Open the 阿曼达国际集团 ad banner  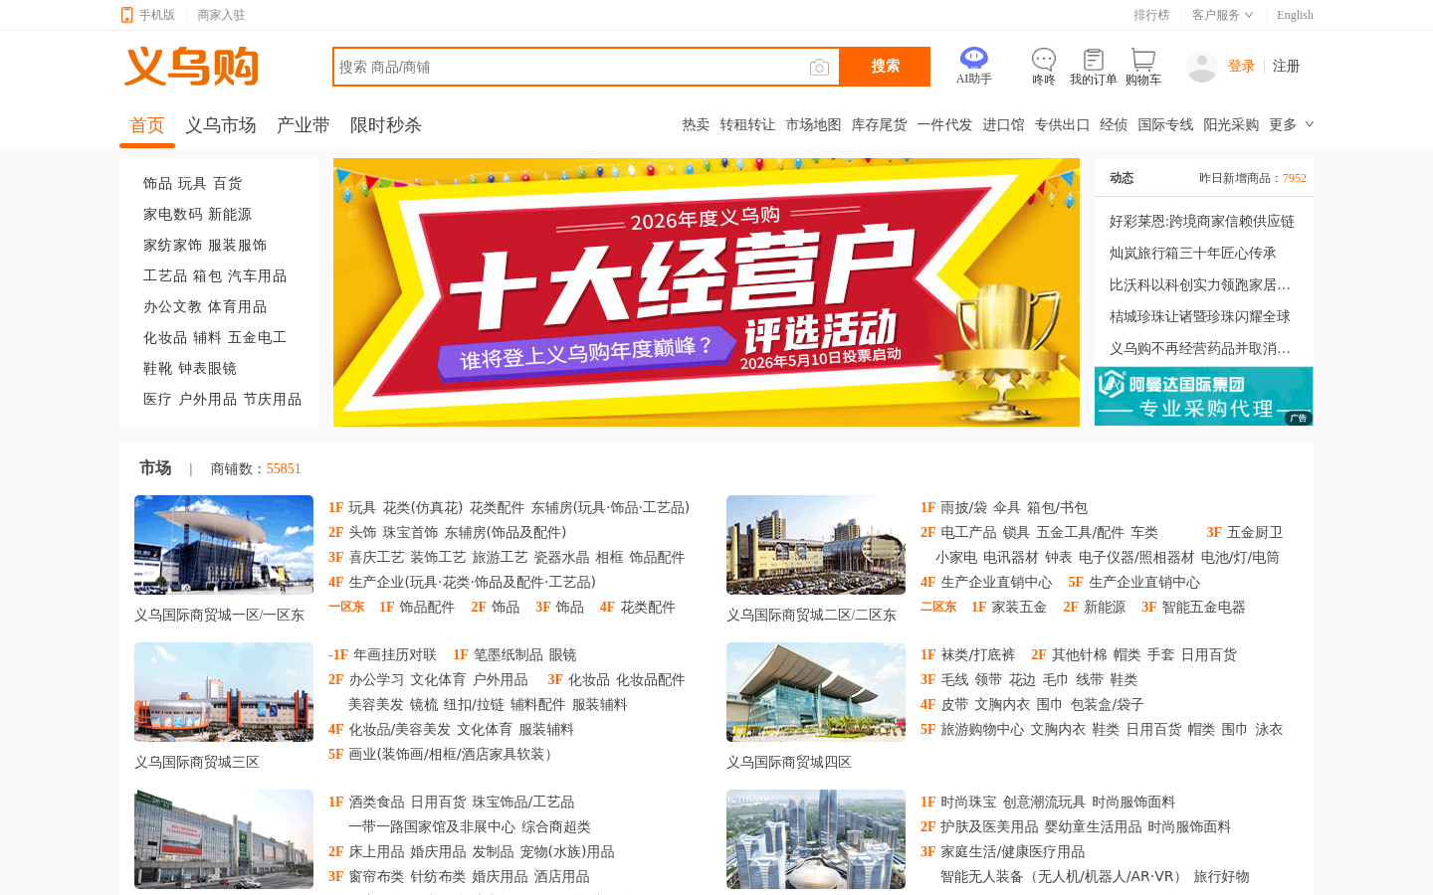pyautogui.click(x=1204, y=396)
